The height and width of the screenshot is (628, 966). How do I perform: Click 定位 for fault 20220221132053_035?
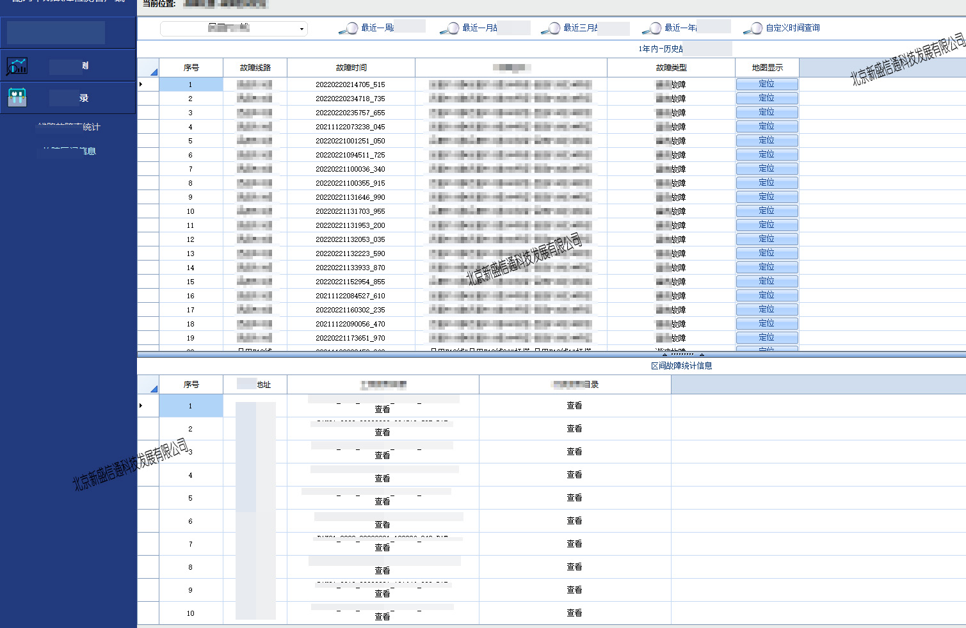(x=767, y=239)
